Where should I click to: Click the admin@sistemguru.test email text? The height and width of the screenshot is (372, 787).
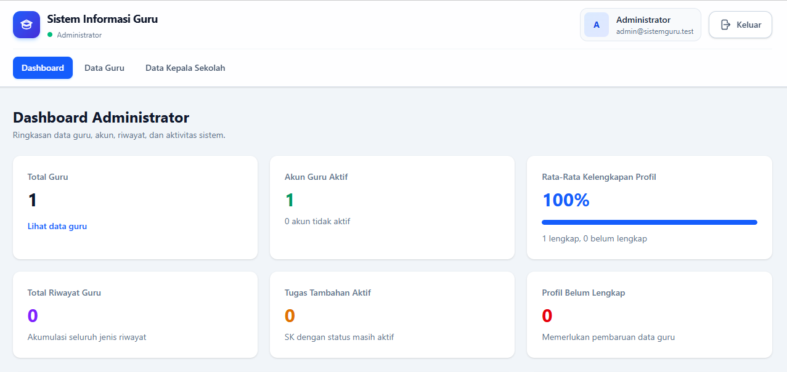pyautogui.click(x=655, y=31)
